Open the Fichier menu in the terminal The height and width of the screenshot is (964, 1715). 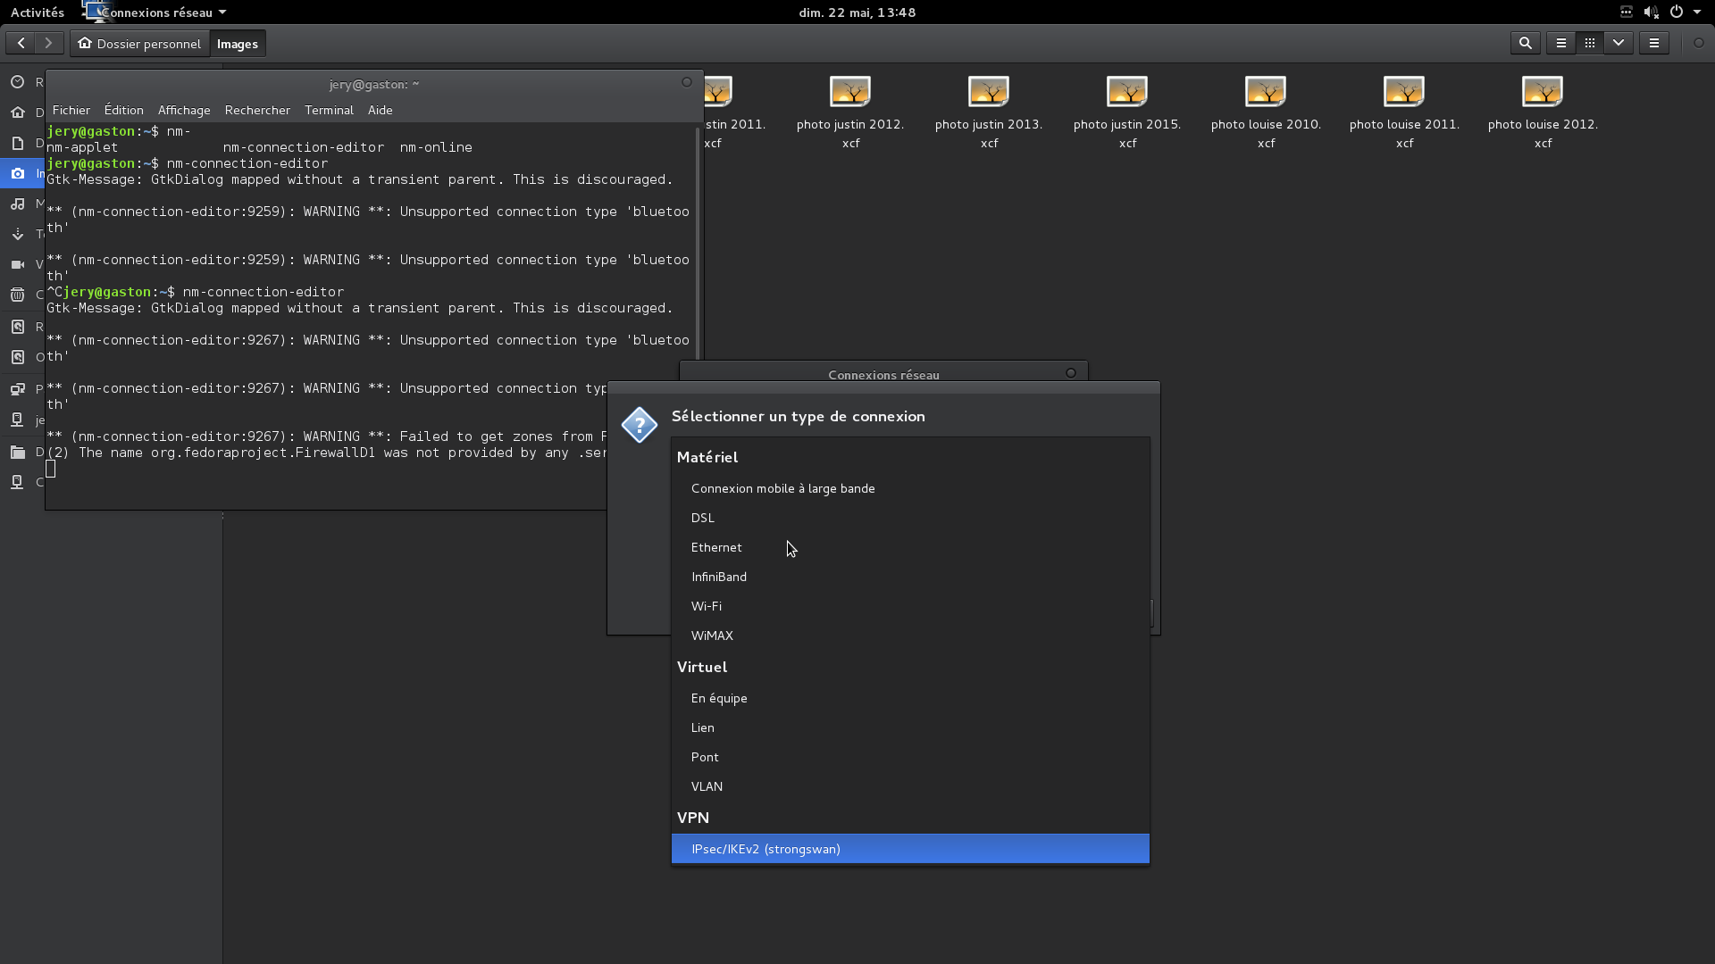tap(71, 110)
